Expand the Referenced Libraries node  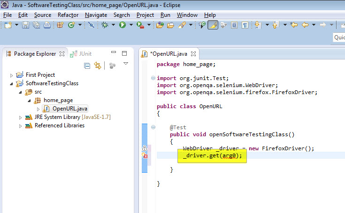click(x=20, y=126)
